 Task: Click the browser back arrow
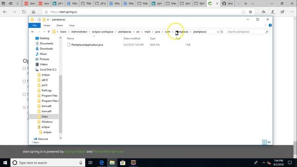(x=5, y=12)
